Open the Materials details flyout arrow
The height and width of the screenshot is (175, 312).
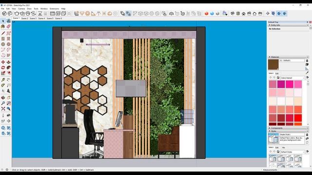click(x=308, y=78)
